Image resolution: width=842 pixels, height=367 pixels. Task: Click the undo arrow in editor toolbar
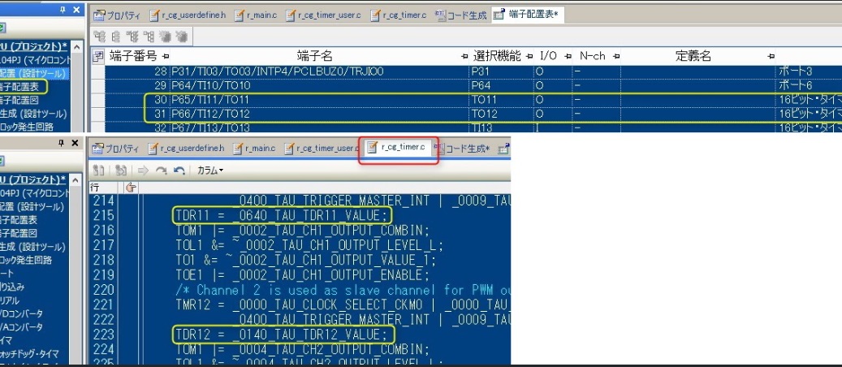[x=180, y=171]
